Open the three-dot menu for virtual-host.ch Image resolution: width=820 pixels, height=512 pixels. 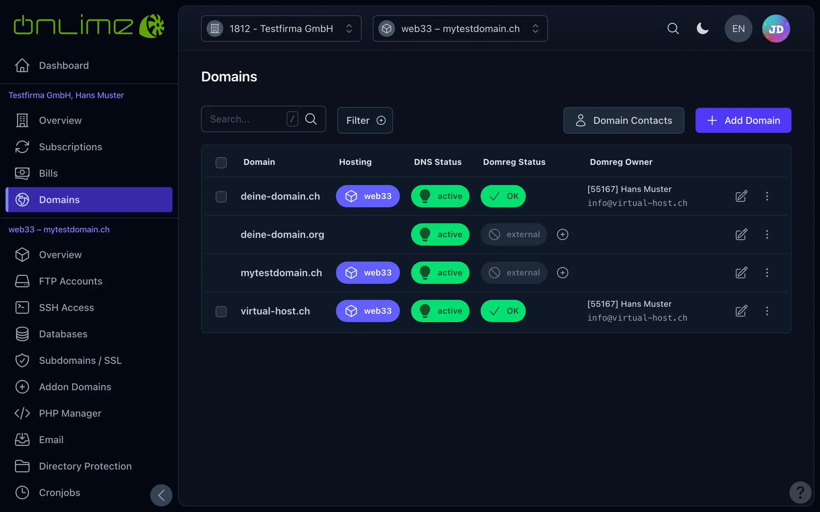coord(767,311)
